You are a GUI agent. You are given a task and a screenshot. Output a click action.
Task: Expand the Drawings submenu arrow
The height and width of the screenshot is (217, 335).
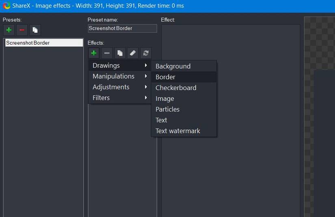coord(146,65)
